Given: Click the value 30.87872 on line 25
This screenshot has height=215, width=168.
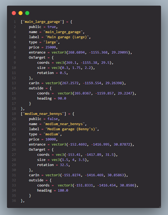Looking at the screenshot, I should (x=122, y=144).
